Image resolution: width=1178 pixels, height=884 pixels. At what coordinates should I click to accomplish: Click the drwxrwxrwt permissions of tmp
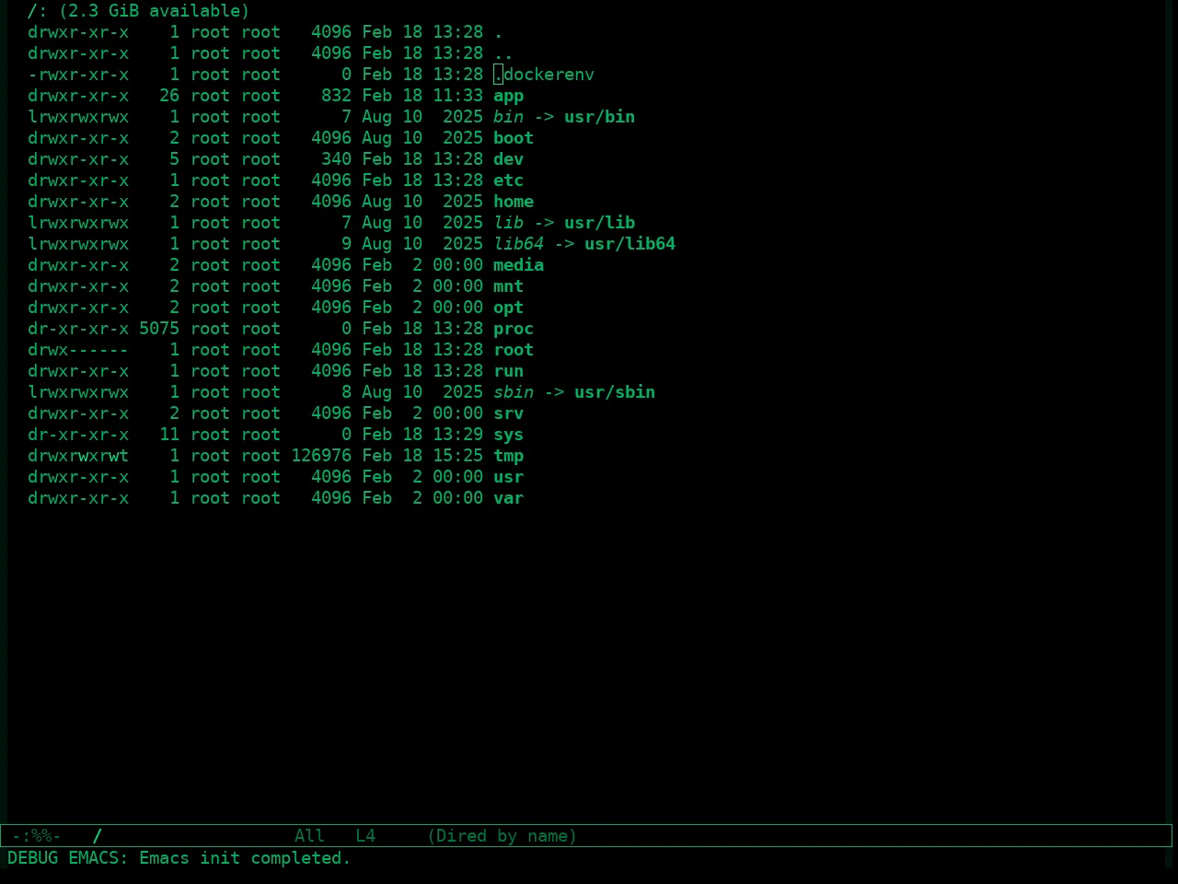78,456
